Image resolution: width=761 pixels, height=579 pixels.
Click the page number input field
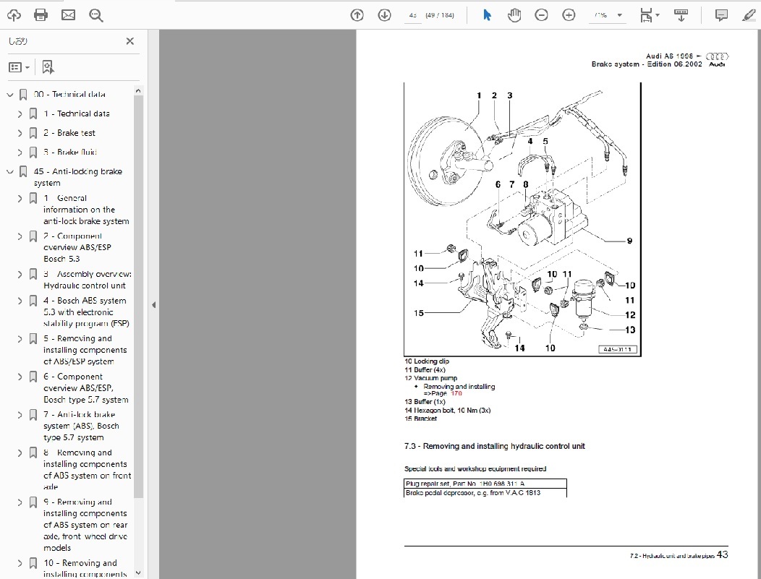coord(412,15)
